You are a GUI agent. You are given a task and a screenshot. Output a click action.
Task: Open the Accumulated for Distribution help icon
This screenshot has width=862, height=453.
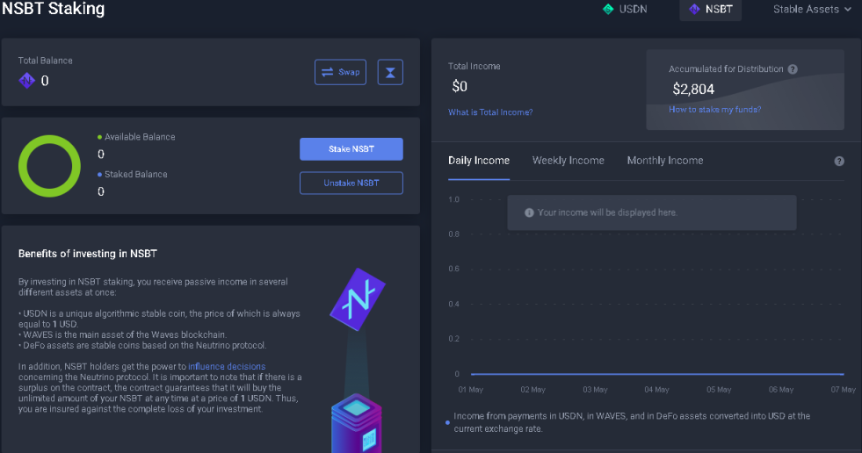[x=793, y=69]
